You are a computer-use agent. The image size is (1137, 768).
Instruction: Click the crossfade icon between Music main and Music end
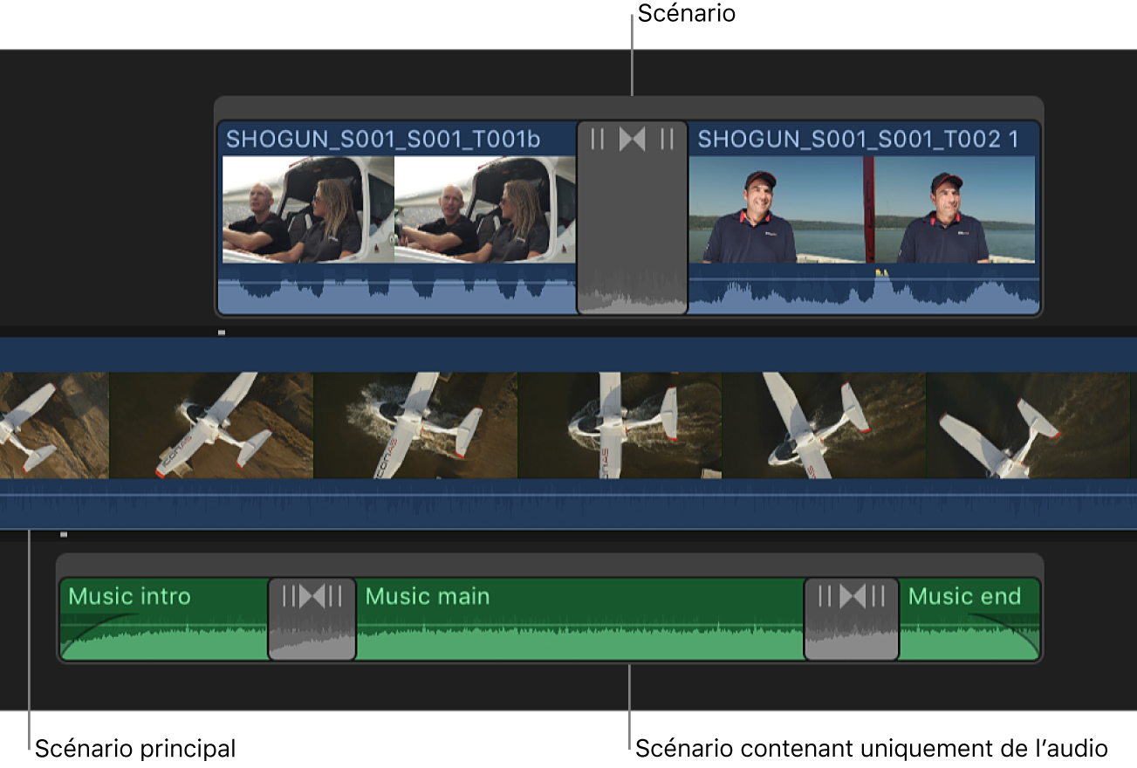[x=851, y=597]
